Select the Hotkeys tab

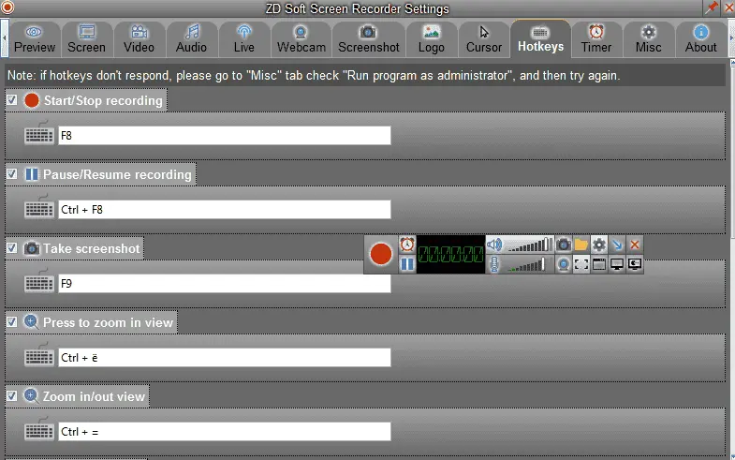tap(540, 38)
